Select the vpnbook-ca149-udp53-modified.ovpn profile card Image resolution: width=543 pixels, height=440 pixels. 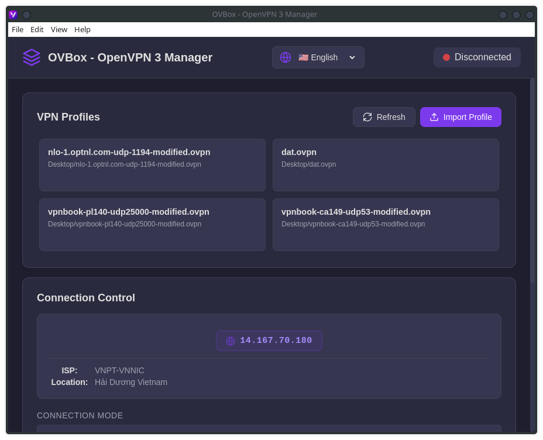tap(386, 225)
